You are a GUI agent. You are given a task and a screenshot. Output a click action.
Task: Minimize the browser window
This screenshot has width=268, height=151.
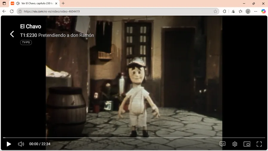(244, 3)
